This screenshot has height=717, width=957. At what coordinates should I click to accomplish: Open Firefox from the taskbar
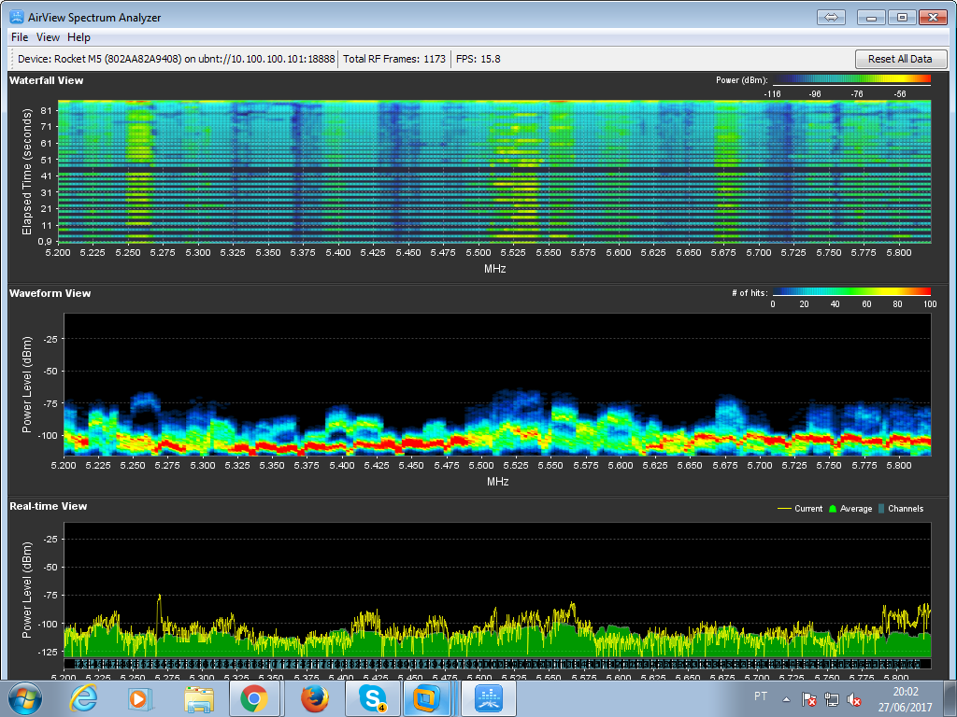(x=316, y=698)
